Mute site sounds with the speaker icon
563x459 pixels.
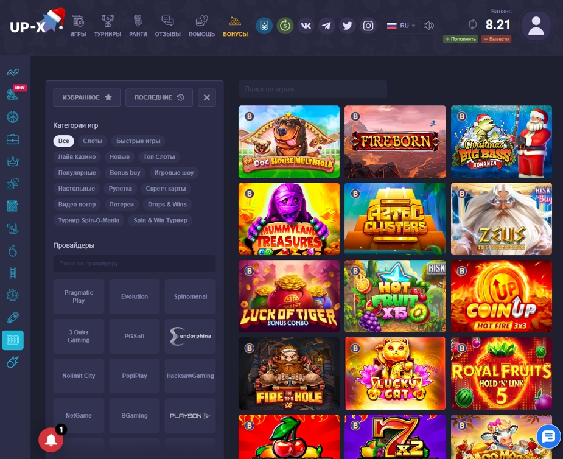point(428,26)
